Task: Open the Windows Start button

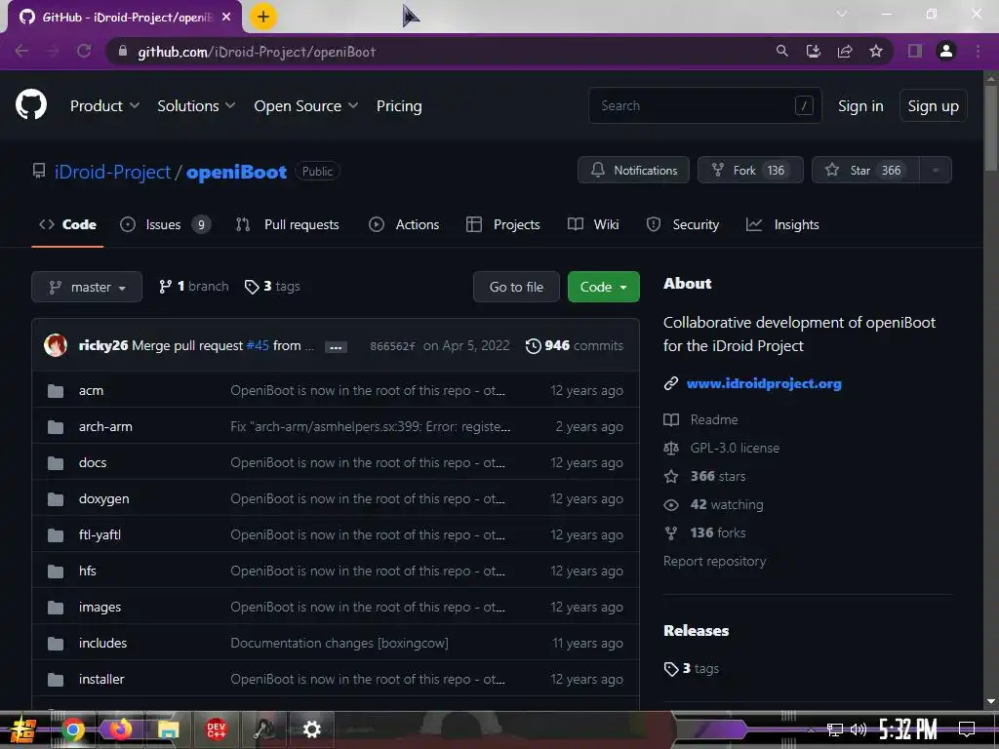Action: 22,729
